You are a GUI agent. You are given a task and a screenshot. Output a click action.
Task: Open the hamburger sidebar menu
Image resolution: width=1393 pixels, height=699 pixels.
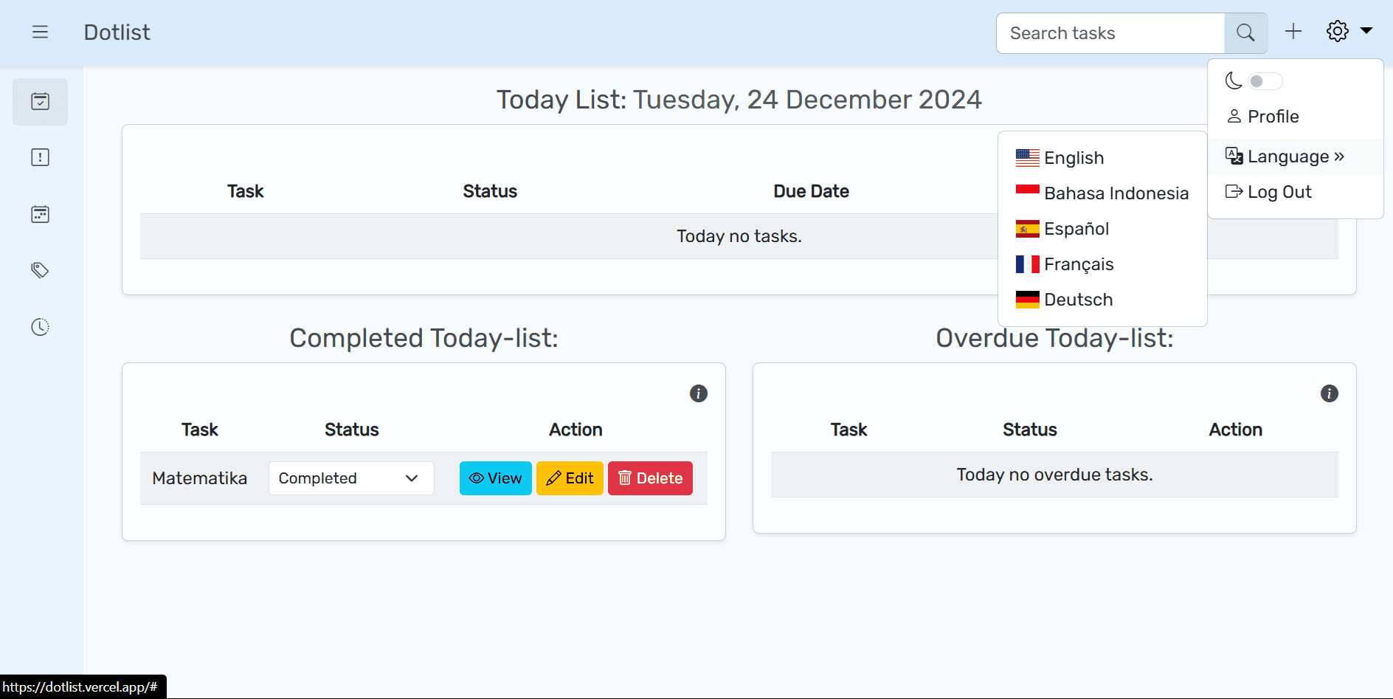tap(40, 32)
